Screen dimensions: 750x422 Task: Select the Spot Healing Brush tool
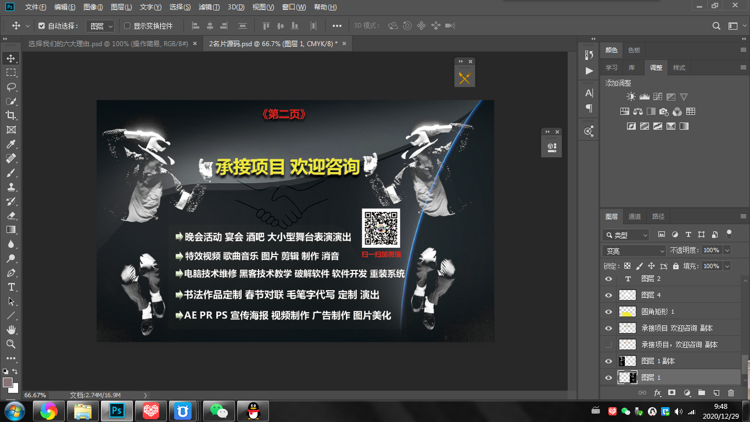tap(11, 158)
